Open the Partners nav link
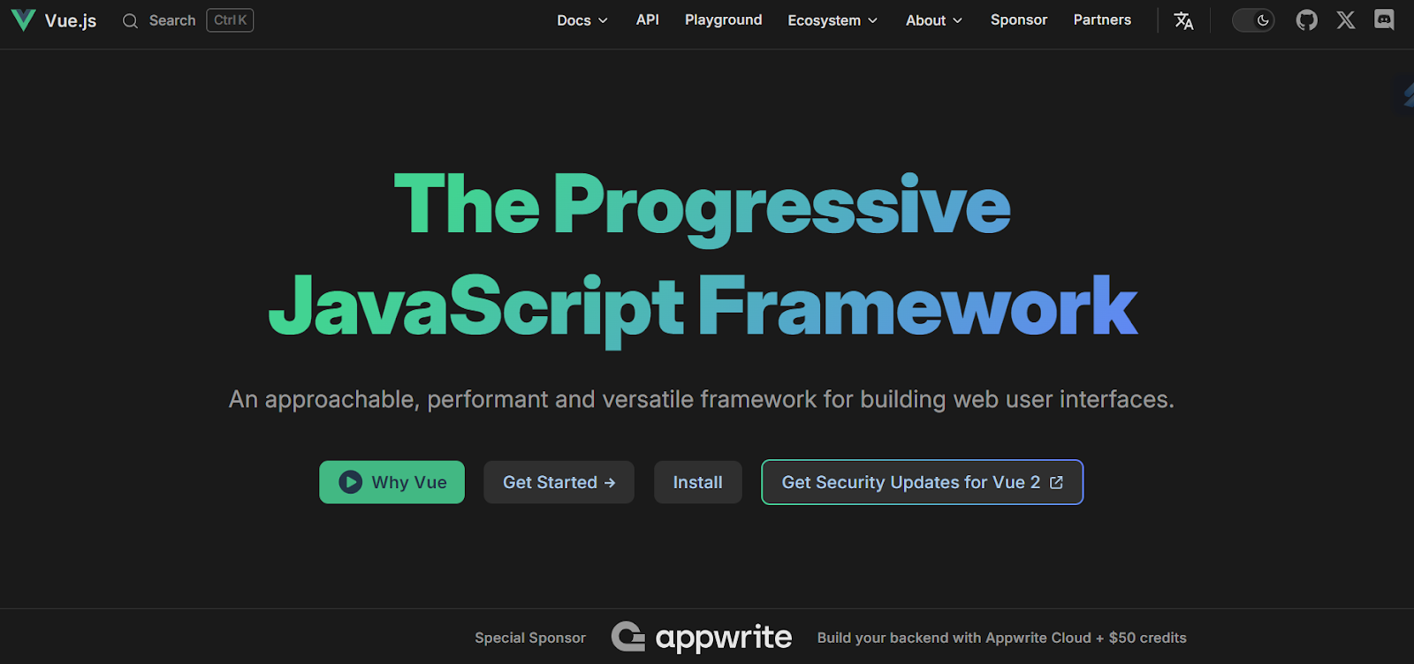This screenshot has width=1414, height=664. coord(1102,19)
